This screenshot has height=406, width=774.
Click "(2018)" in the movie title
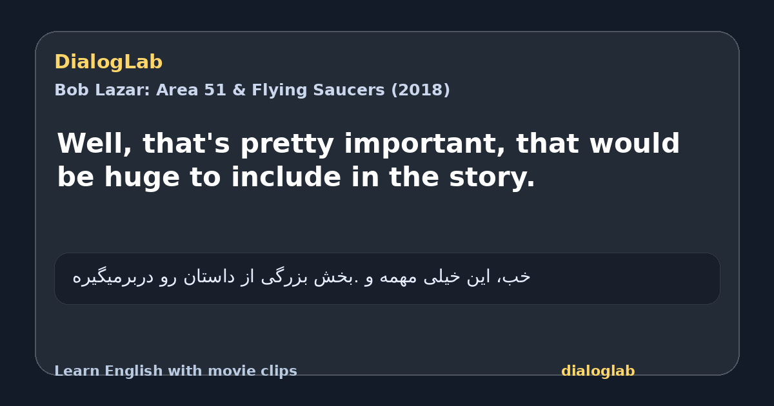click(x=421, y=90)
